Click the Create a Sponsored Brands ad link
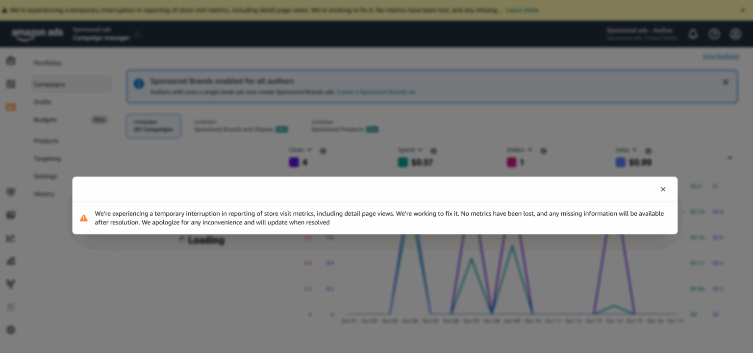 [x=376, y=92]
